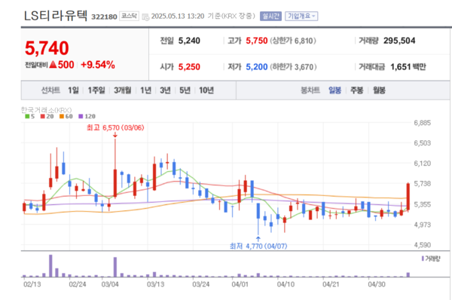Click the 전일대비 change amount 500
The width and height of the screenshot is (452, 300).
[x=66, y=65]
